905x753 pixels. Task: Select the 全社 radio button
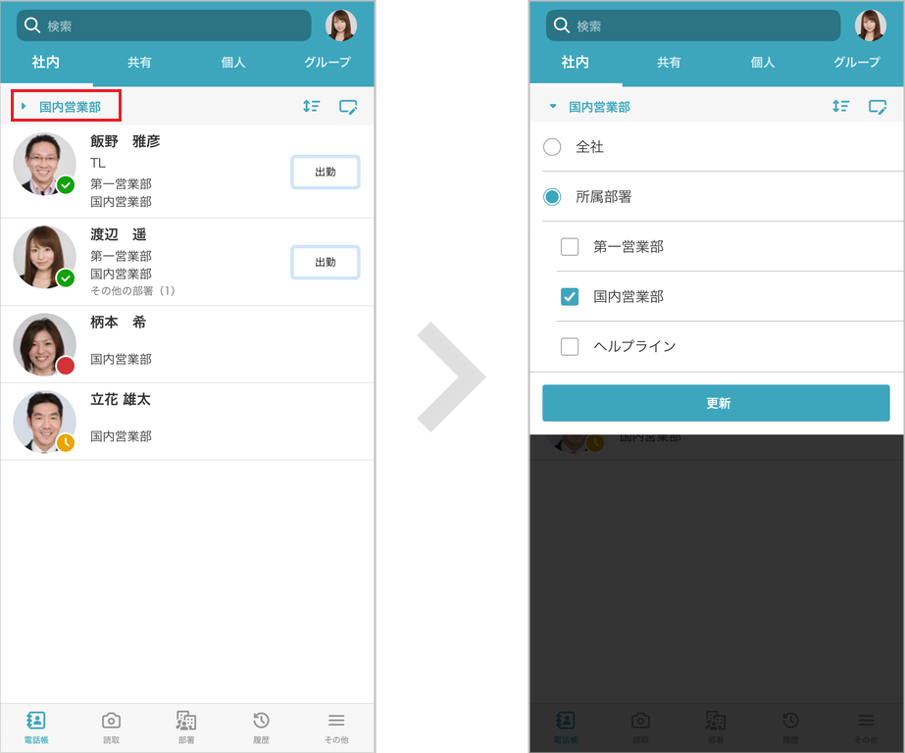[552, 147]
